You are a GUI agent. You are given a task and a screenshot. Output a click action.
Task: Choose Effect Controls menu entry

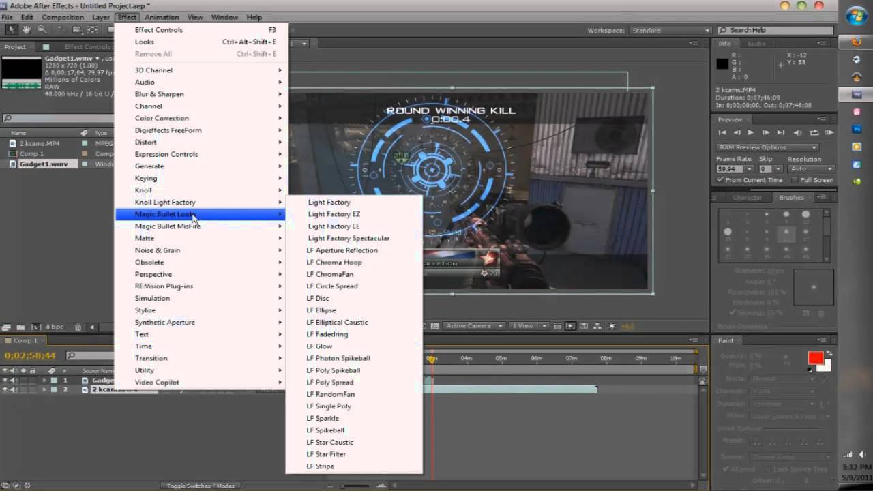point(202,30)
